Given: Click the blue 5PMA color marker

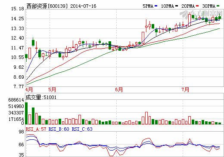Looking at the screenshot, I should (156, 6).
